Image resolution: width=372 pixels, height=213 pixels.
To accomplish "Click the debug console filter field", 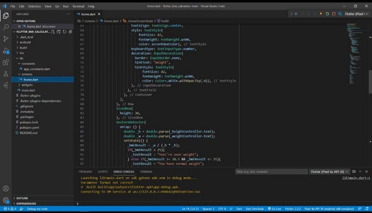I will coord(271,171).
